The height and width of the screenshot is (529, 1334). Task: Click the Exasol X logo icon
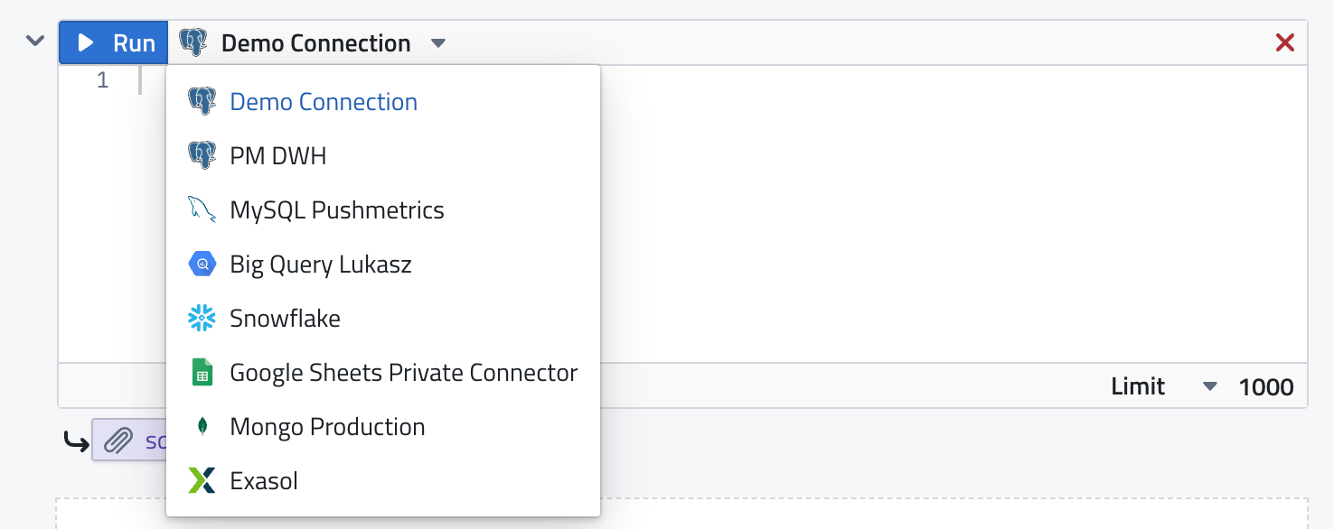(202, 481)
